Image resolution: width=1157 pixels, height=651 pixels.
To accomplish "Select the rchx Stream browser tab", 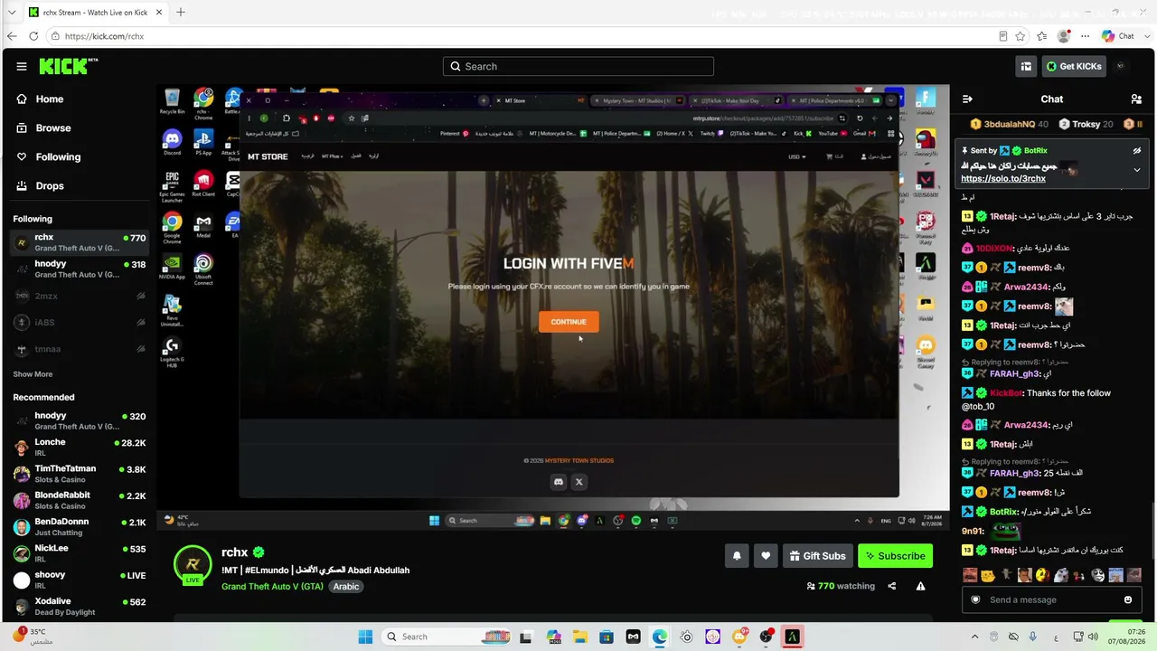I will tap(93, 13).
